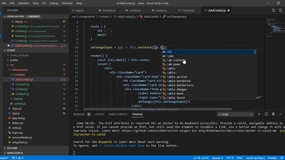This screenshot has height=160, width=285.
Task: Click the unsaved dot on AddContact.js tab
Action: click(x=228, y=11)
